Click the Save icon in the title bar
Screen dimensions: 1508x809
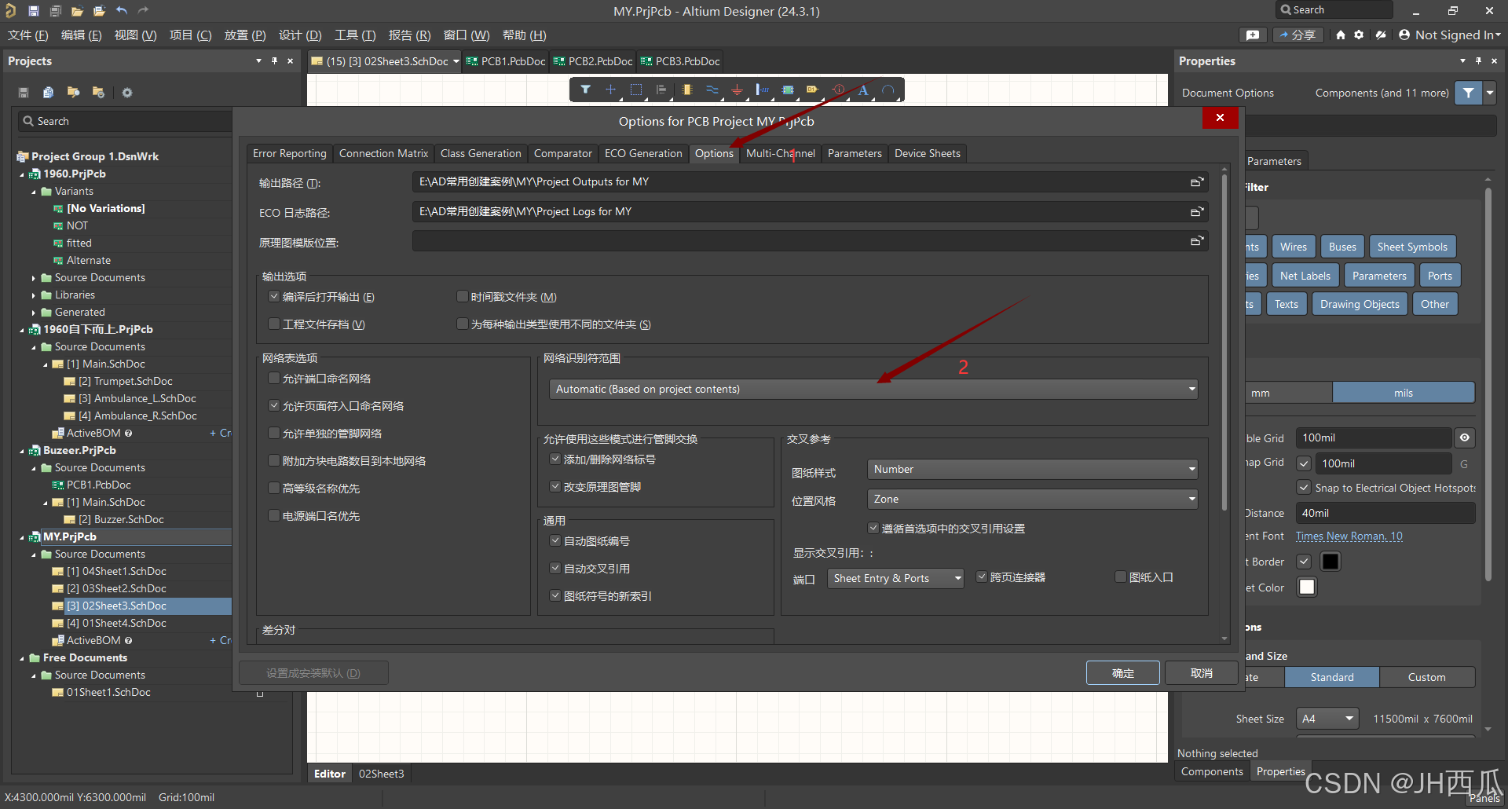[x=33, y=11]
